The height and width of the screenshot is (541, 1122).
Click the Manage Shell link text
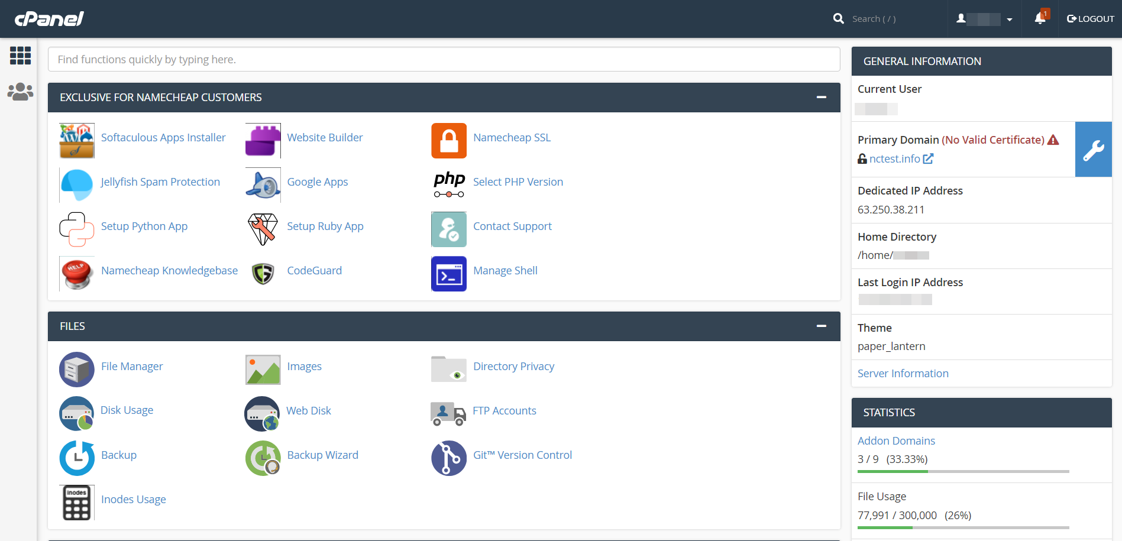click(x=505, y=270)
